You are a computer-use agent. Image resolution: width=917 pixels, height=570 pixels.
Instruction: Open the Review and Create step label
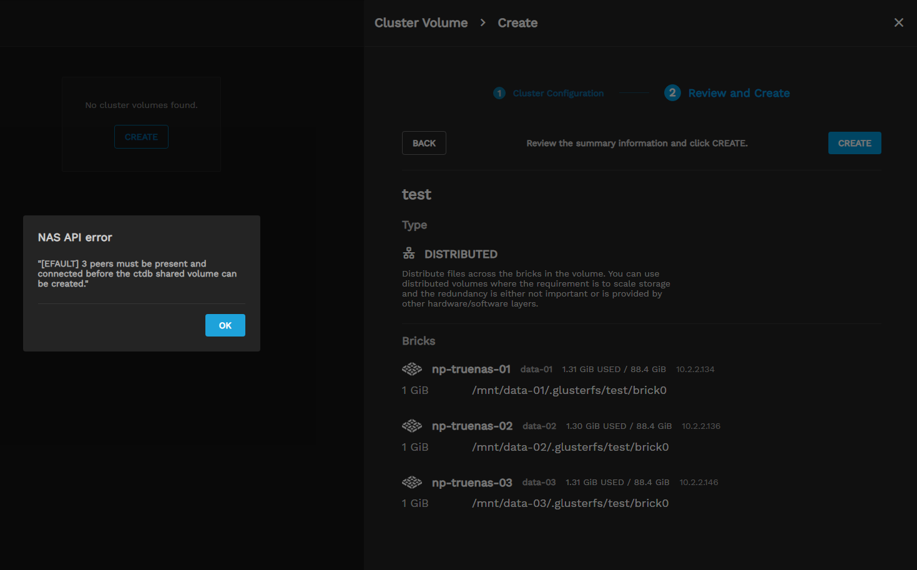pyautogui.click(x=738, y=93)
